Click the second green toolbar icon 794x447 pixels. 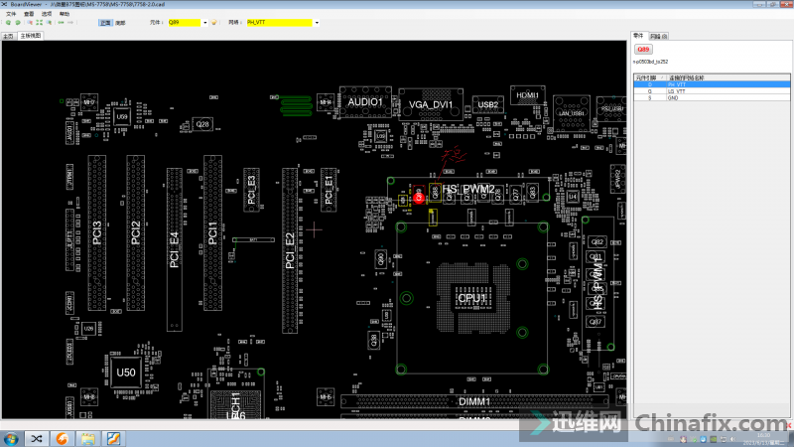18,21
